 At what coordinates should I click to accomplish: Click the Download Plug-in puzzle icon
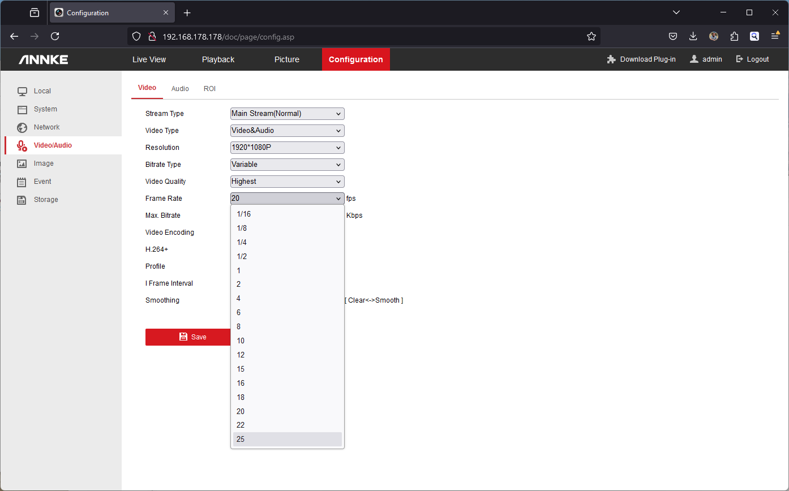click(611, 59)
